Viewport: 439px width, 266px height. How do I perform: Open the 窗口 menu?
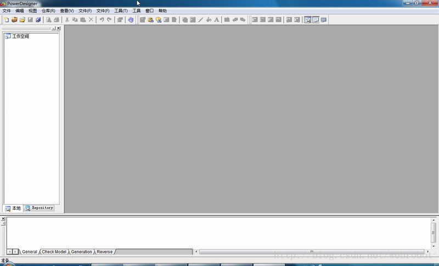tap(149, 10)
